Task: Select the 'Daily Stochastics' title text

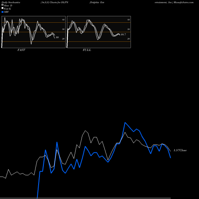Action: click(11, 2)
